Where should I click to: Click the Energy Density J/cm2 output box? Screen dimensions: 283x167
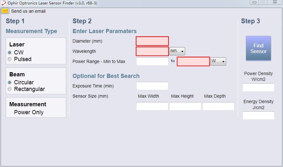259,115
